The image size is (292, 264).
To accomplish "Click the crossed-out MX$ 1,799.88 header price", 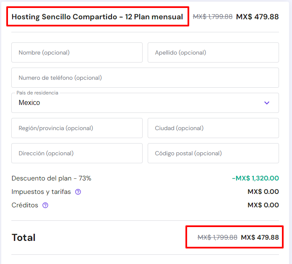I will (212, 17).
